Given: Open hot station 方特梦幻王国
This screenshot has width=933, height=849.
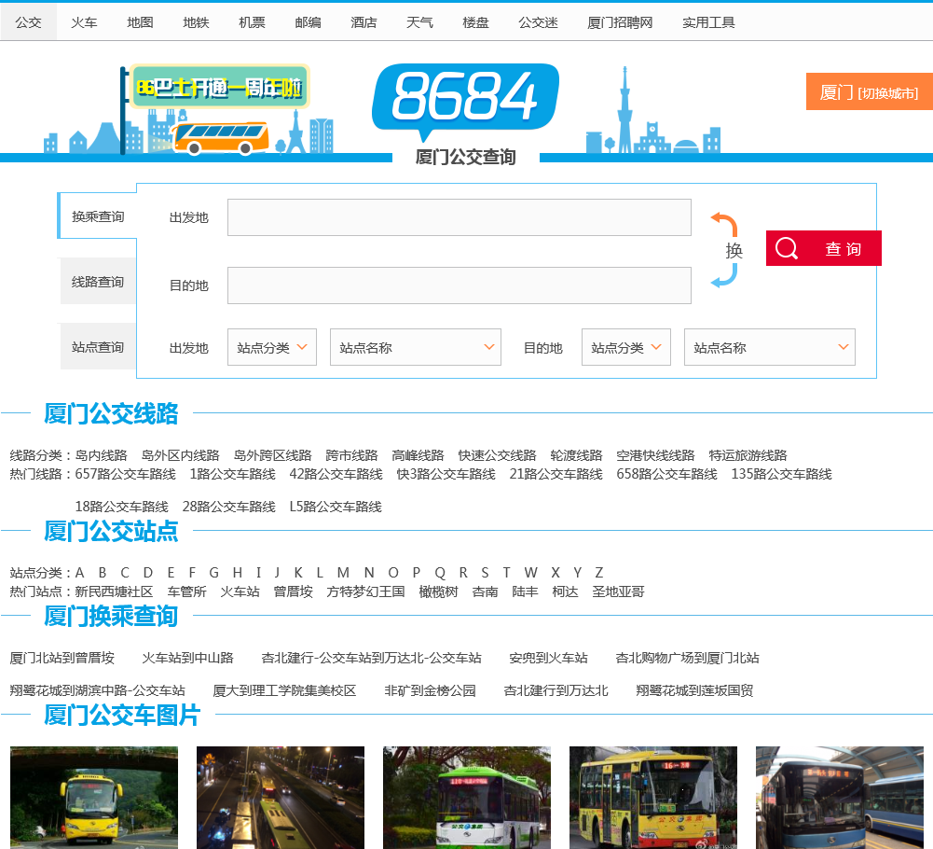Looking at the screenshot, I should click(x=365, y=592).
